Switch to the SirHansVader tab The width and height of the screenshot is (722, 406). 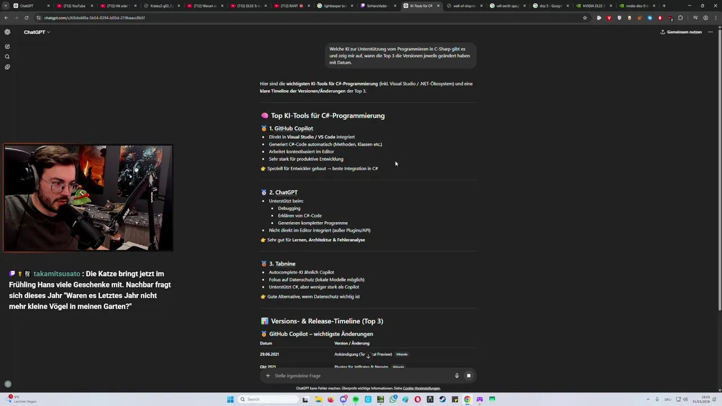[378, 6]
